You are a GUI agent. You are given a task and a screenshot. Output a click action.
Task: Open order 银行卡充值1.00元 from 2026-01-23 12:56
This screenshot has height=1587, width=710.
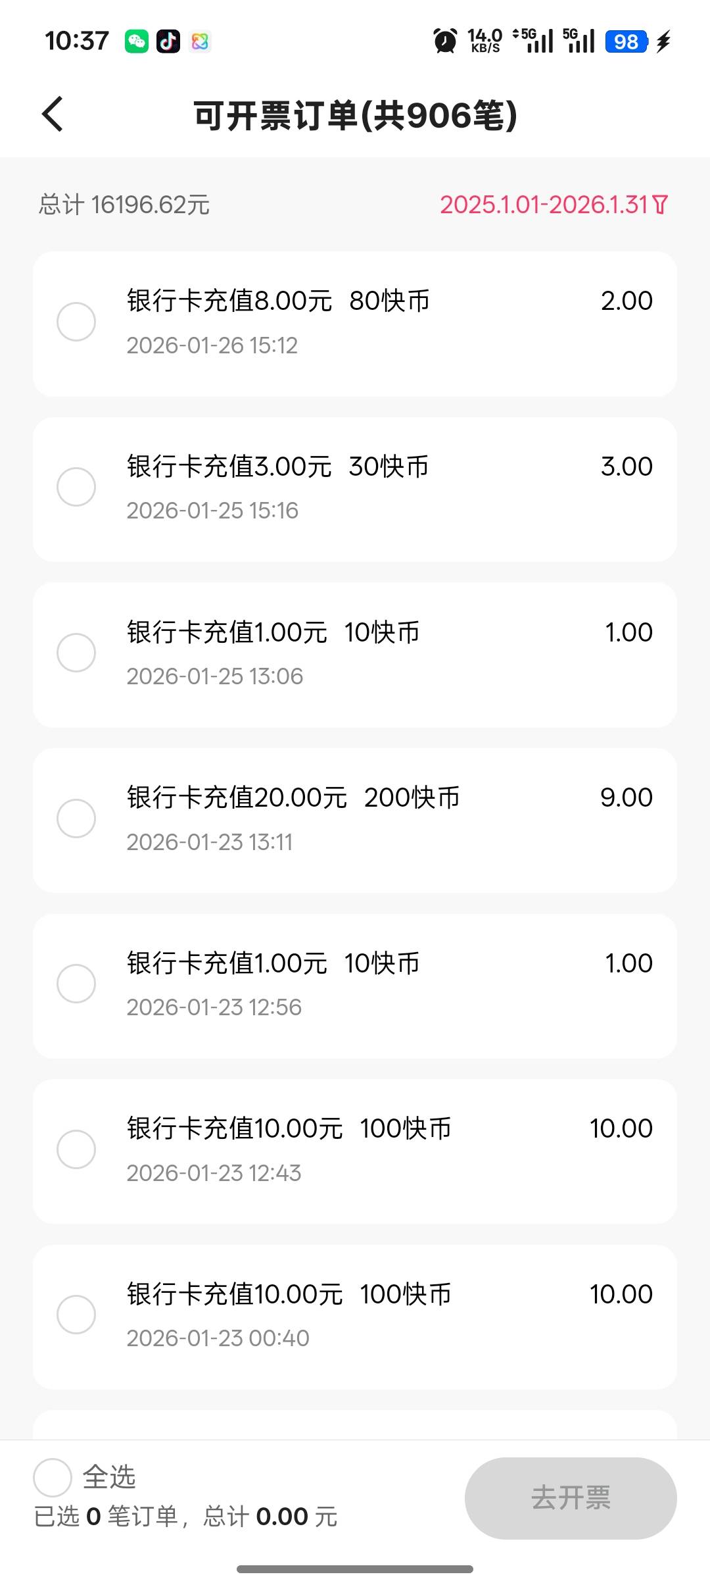pos(355,986)
